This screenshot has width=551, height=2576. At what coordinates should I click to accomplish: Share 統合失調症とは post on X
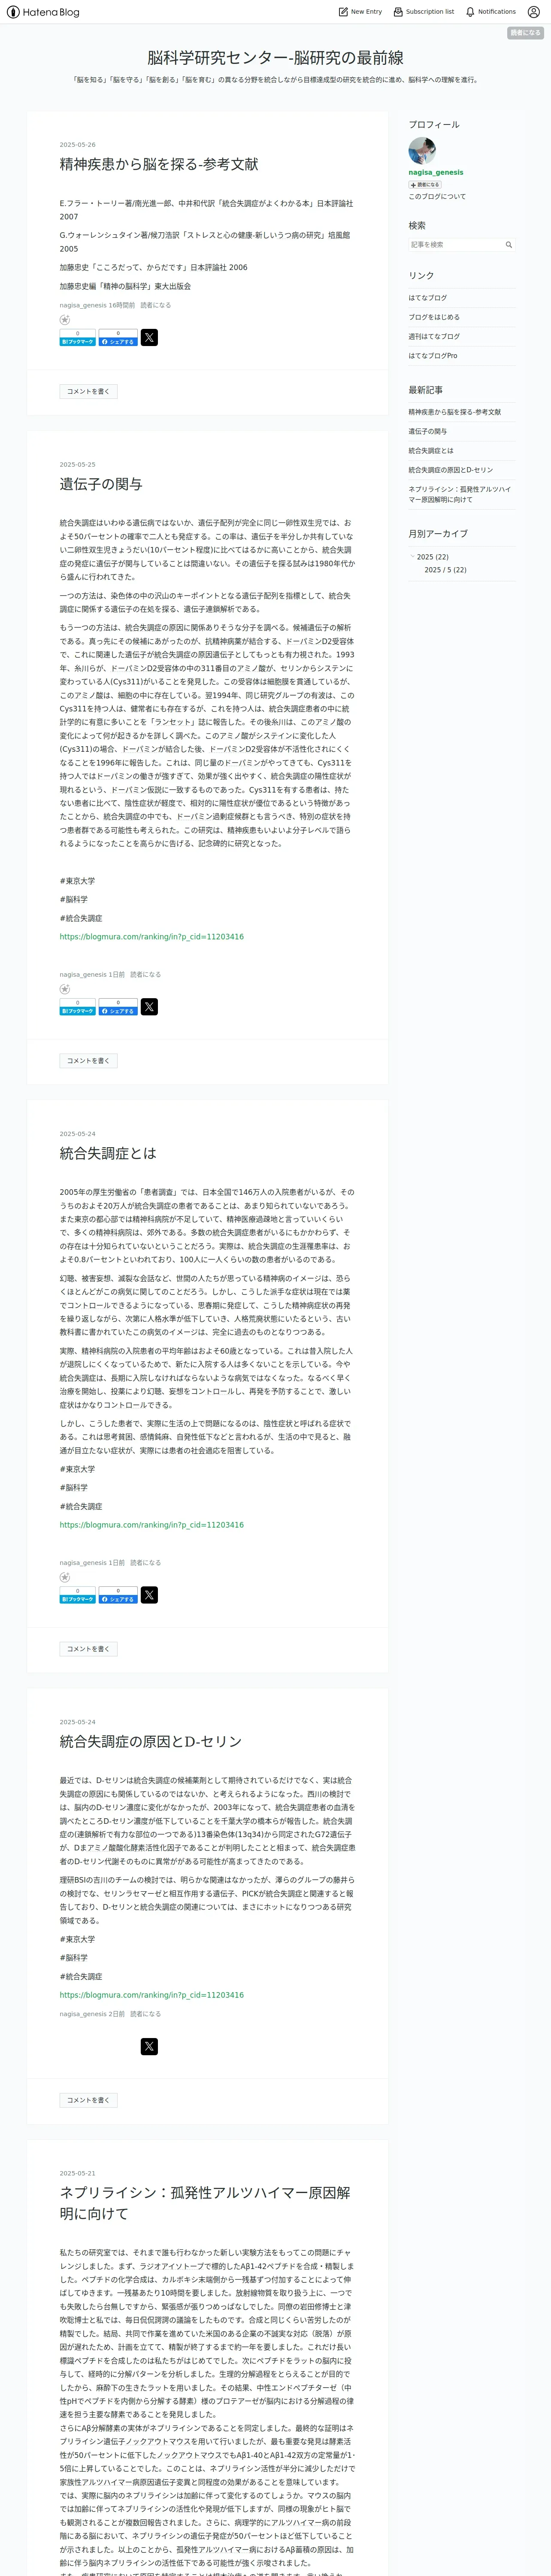[149, 1595]
